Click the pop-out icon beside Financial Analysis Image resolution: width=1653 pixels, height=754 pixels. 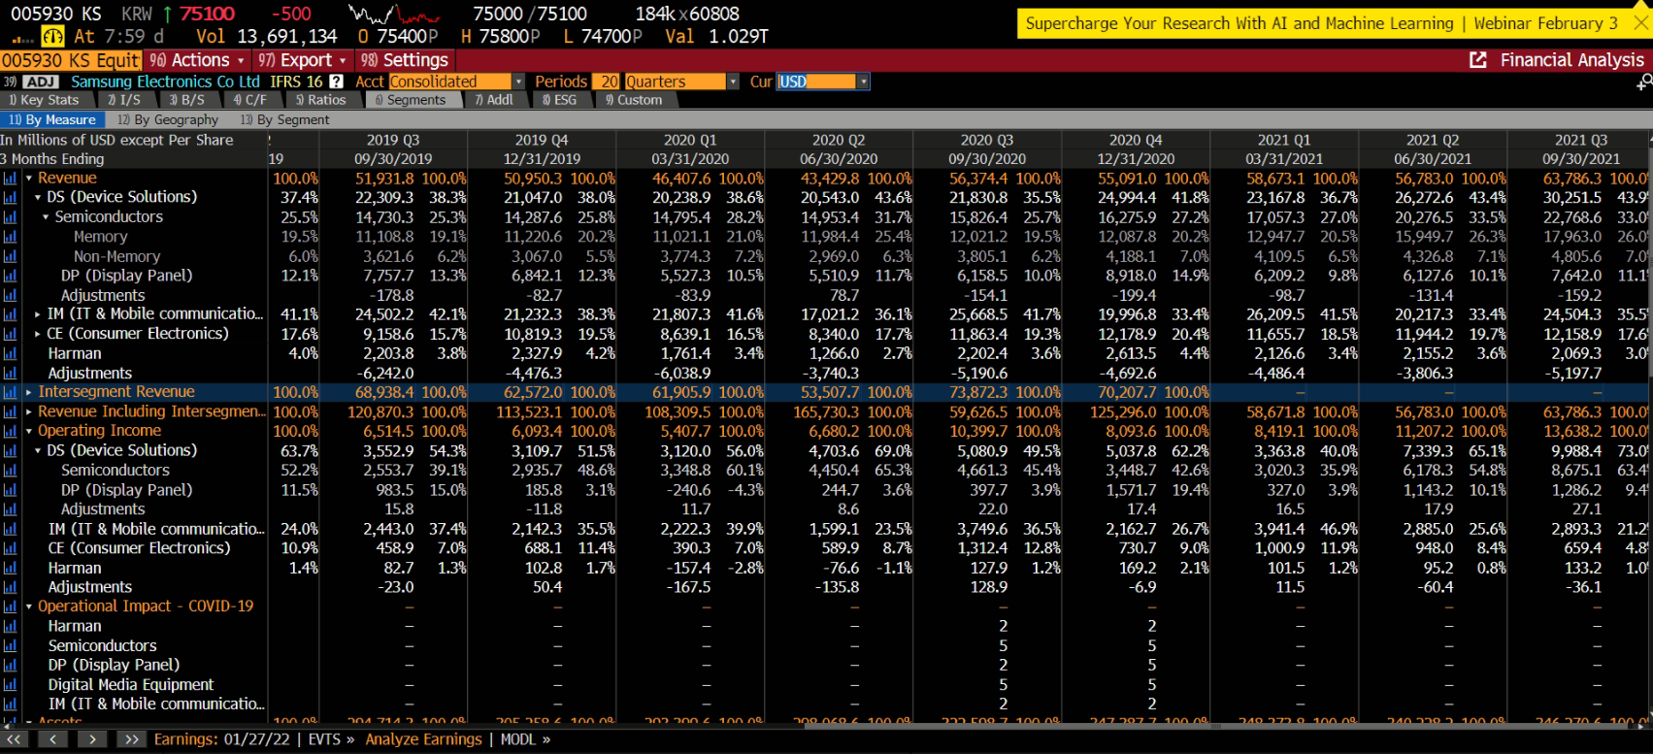(1478, 60)
